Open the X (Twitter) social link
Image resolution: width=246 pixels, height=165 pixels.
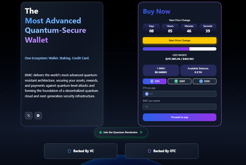coord(29,115)
